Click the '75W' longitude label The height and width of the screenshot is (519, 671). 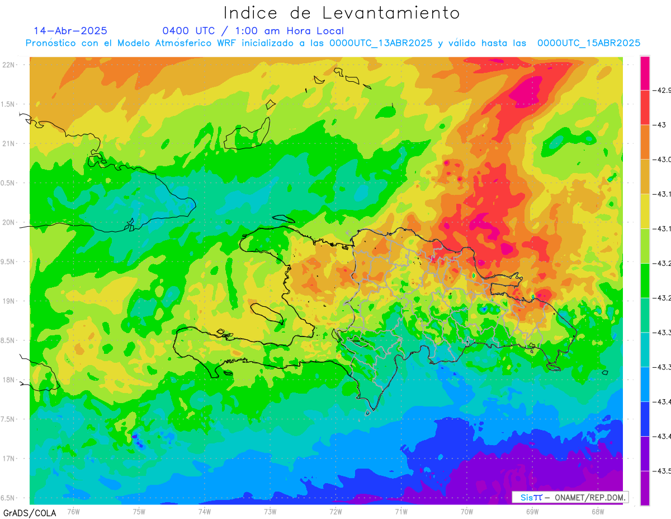click(x=139, y=511)
